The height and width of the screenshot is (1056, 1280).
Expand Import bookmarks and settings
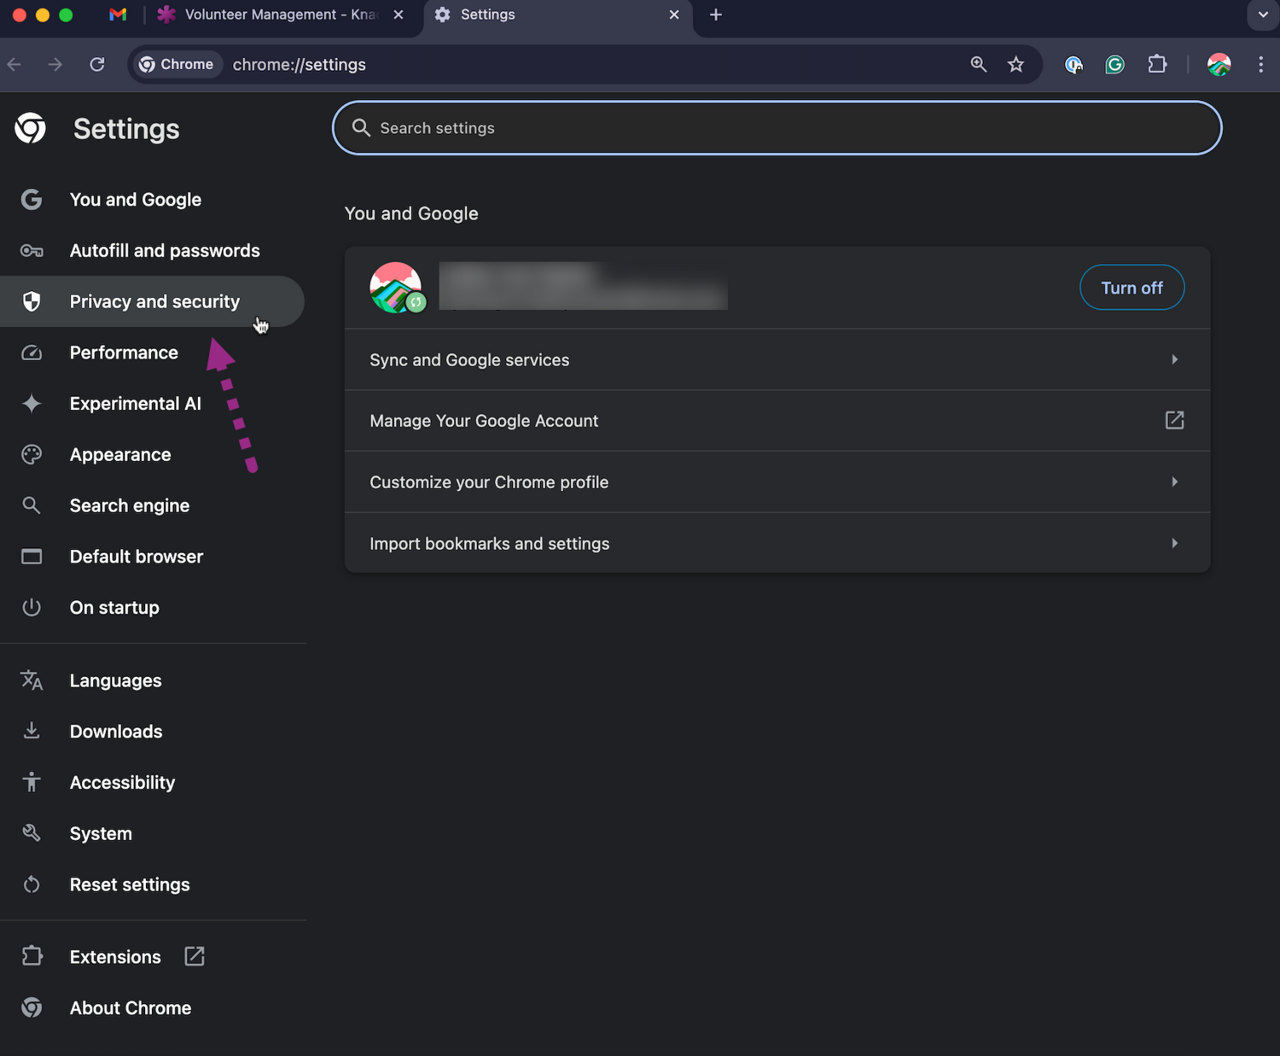pos(777,544)
